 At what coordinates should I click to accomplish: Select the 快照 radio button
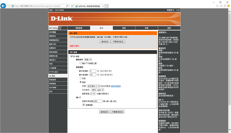[80, 78]
